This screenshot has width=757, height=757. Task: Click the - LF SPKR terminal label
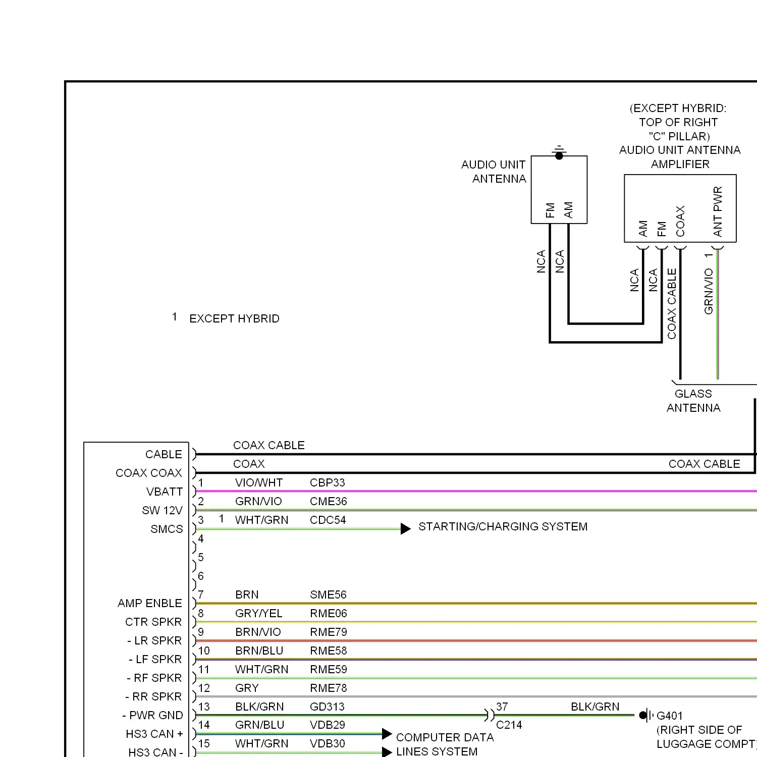point(155,659)
